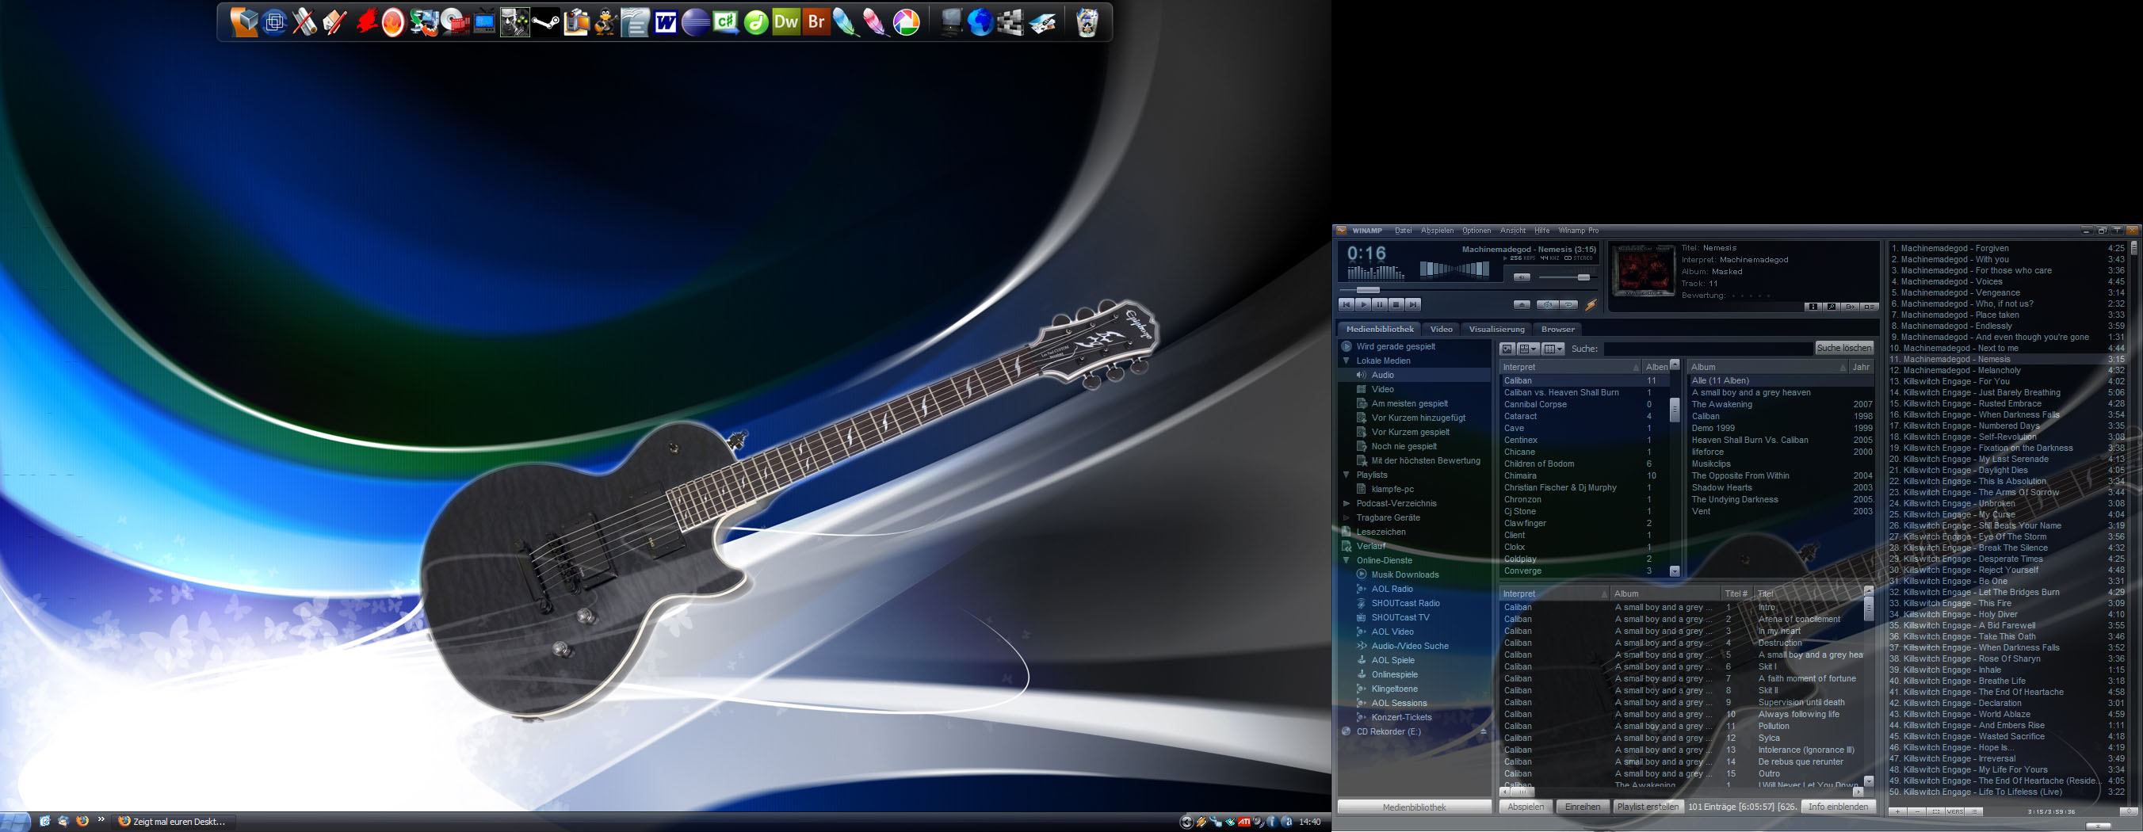Click the magnifier button in info panel
Image resolution: width=2143 pixels, height=832 pixels.
[1832, 307]
